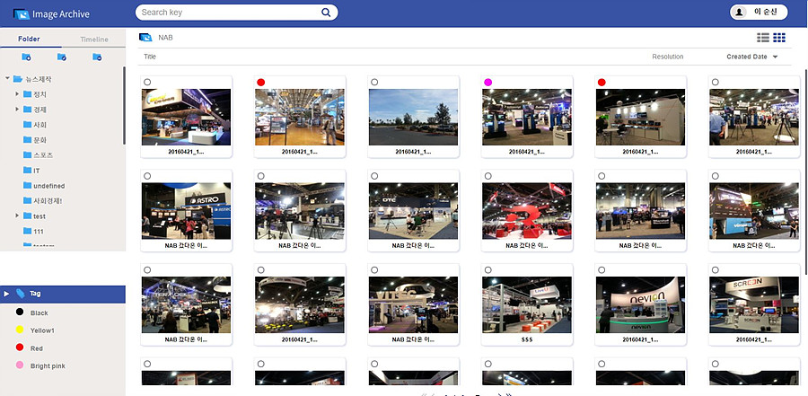Click the 스포츠 folder icon
The height and width of the screenshot is (396, 808).
coord(27,154)
